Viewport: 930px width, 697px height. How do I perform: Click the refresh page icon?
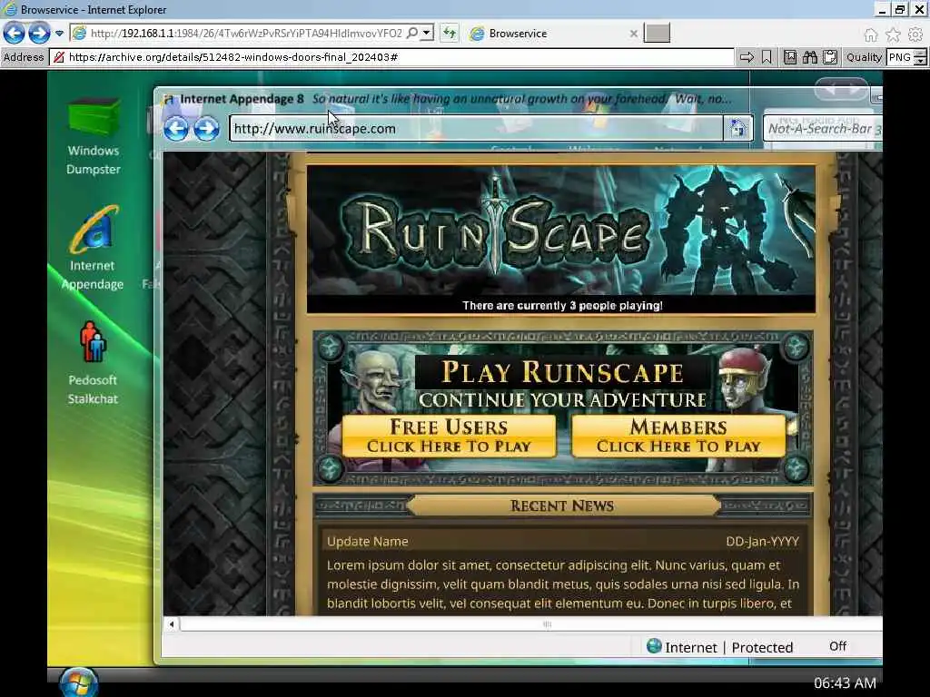(x=449, y=34)
